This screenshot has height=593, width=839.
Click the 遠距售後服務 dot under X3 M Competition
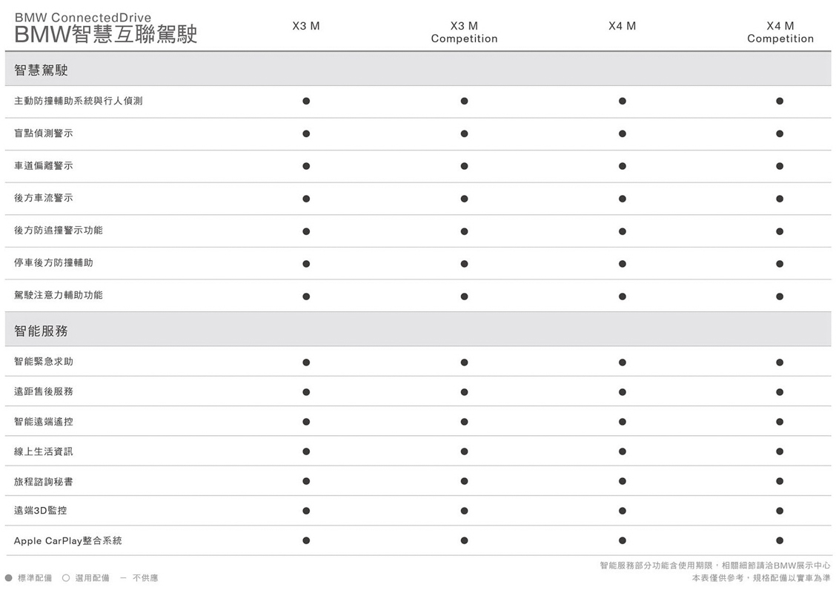click(x=464, y=392)
